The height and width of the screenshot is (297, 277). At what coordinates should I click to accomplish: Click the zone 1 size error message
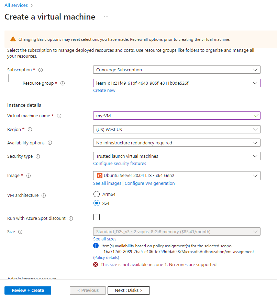coord(158,265)
